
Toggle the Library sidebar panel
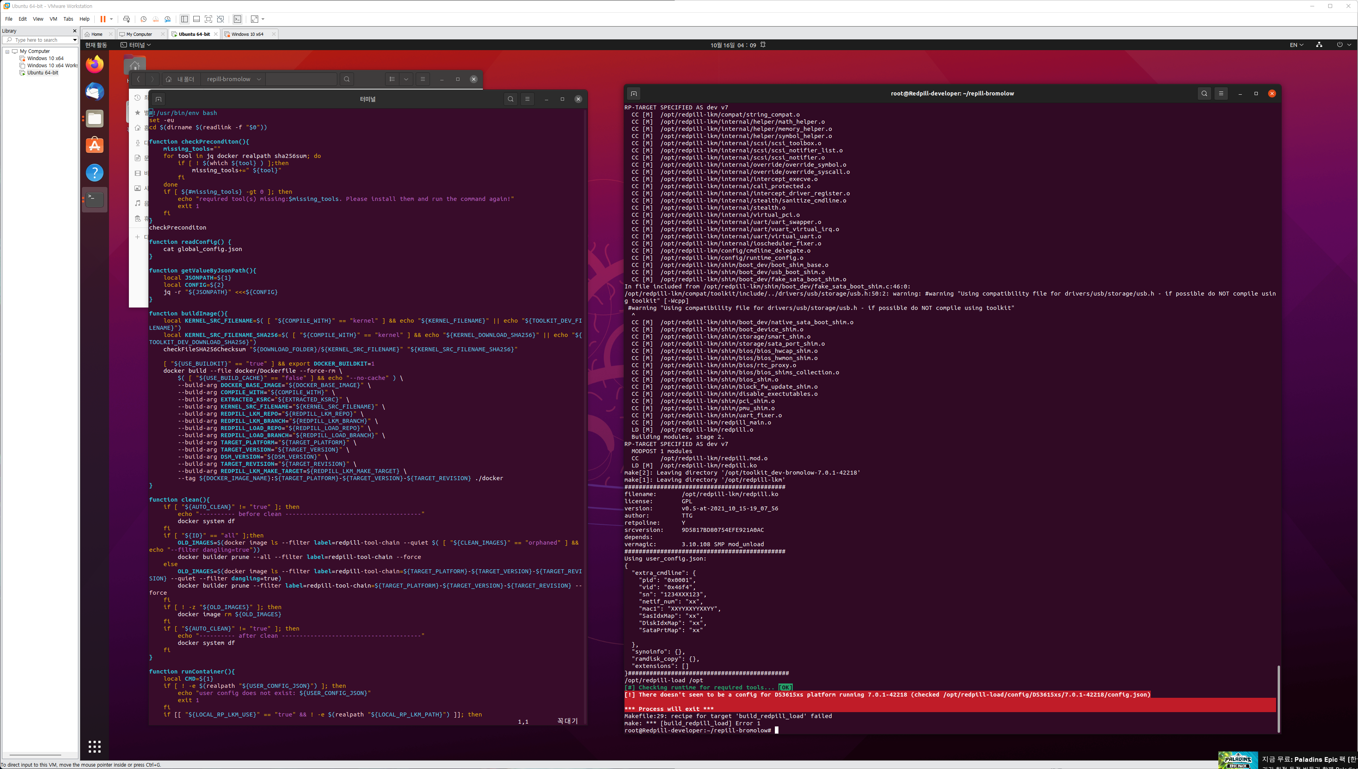[184, 19]
